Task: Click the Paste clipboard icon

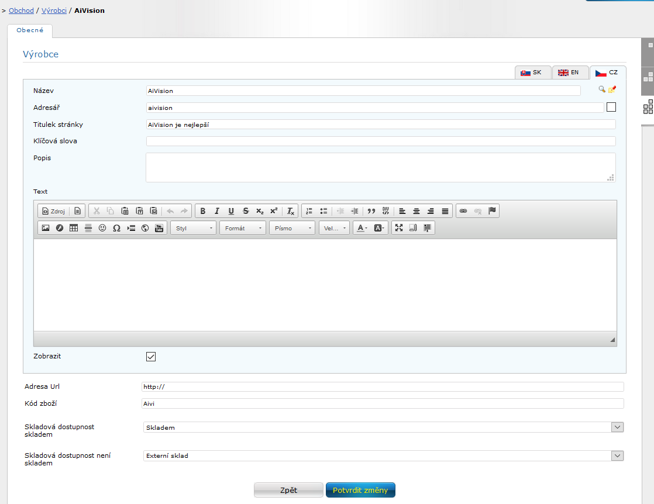Action: (x=125, y=211)
